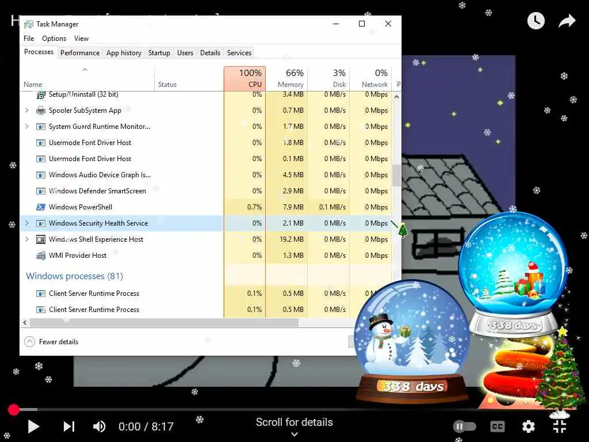Click the Status column header
This screenshot has width=589, height=442.
[x=189, y=78]
